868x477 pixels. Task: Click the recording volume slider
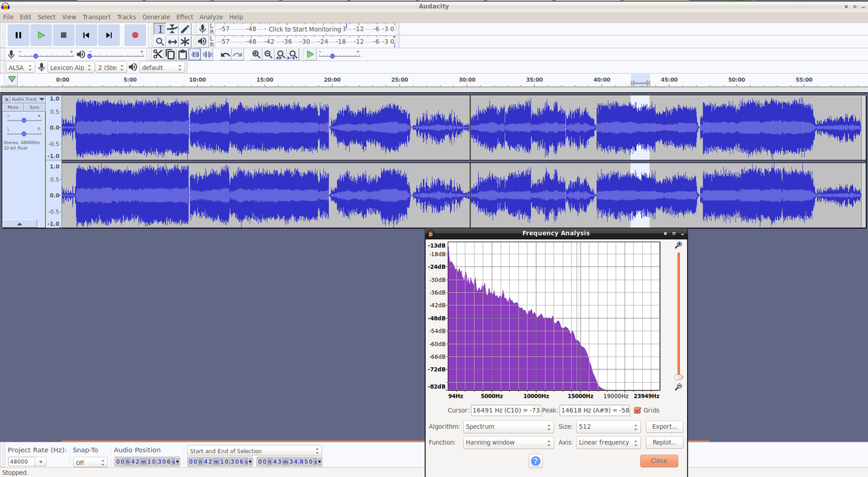[47, 55]
